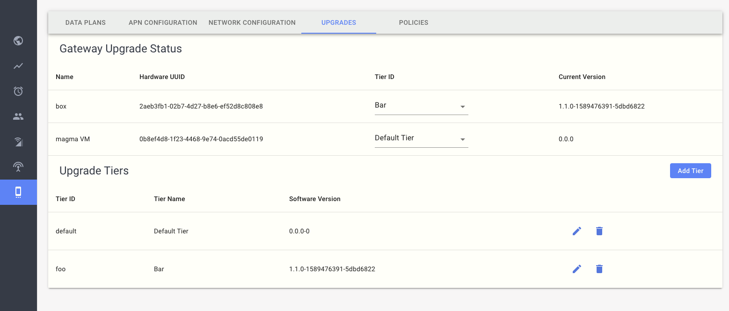Select the highlighted mobile equipment sidebar icon
Screen dimensions: 729x311
click(x=18, y=192)
